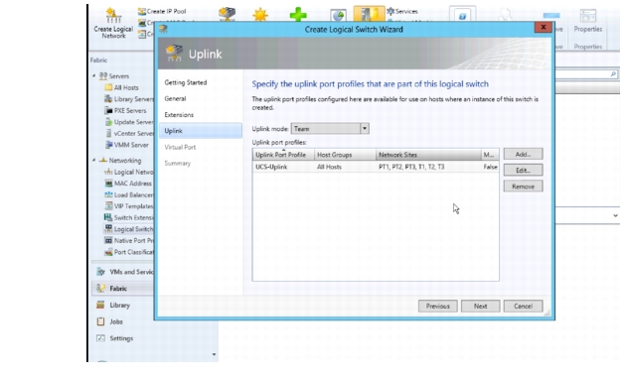625x380 pixels.
Task: Go to Virtual Port wizard page
Action: pyautogui.click(x=180, y=147)
